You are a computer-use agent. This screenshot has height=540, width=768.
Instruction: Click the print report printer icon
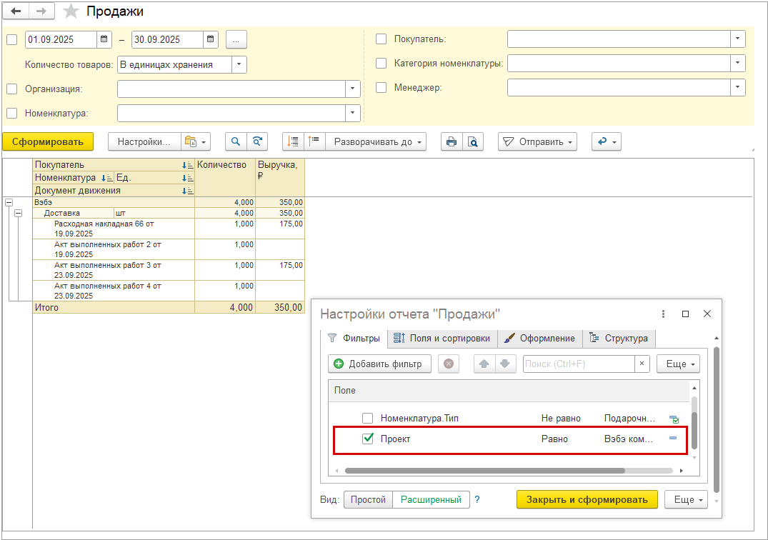451,142
